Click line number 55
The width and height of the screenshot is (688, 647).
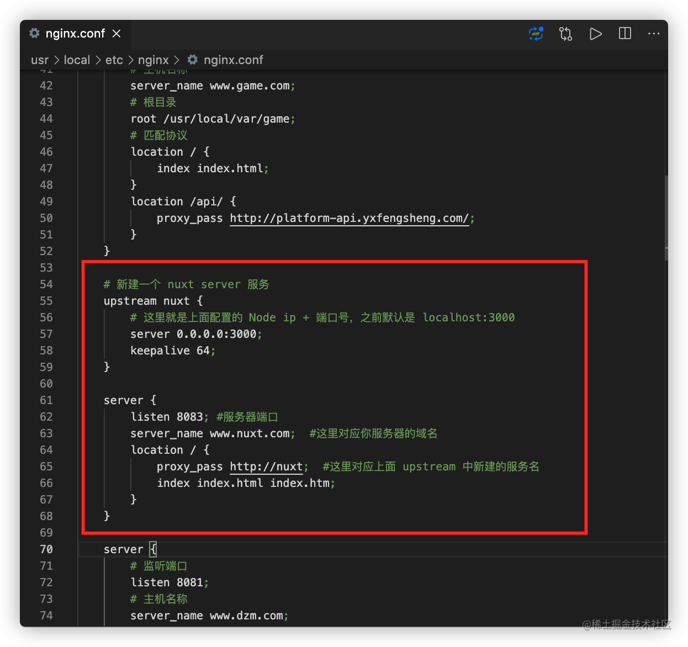pyautogui.click(x=46, y=301)
